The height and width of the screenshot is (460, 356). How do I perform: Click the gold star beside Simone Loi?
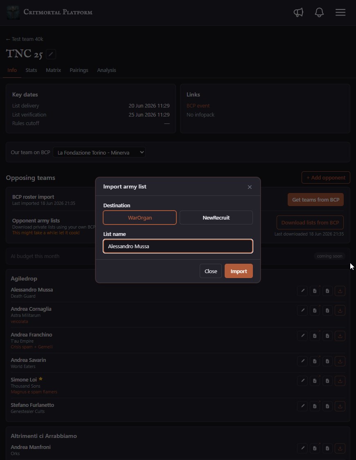41,379
